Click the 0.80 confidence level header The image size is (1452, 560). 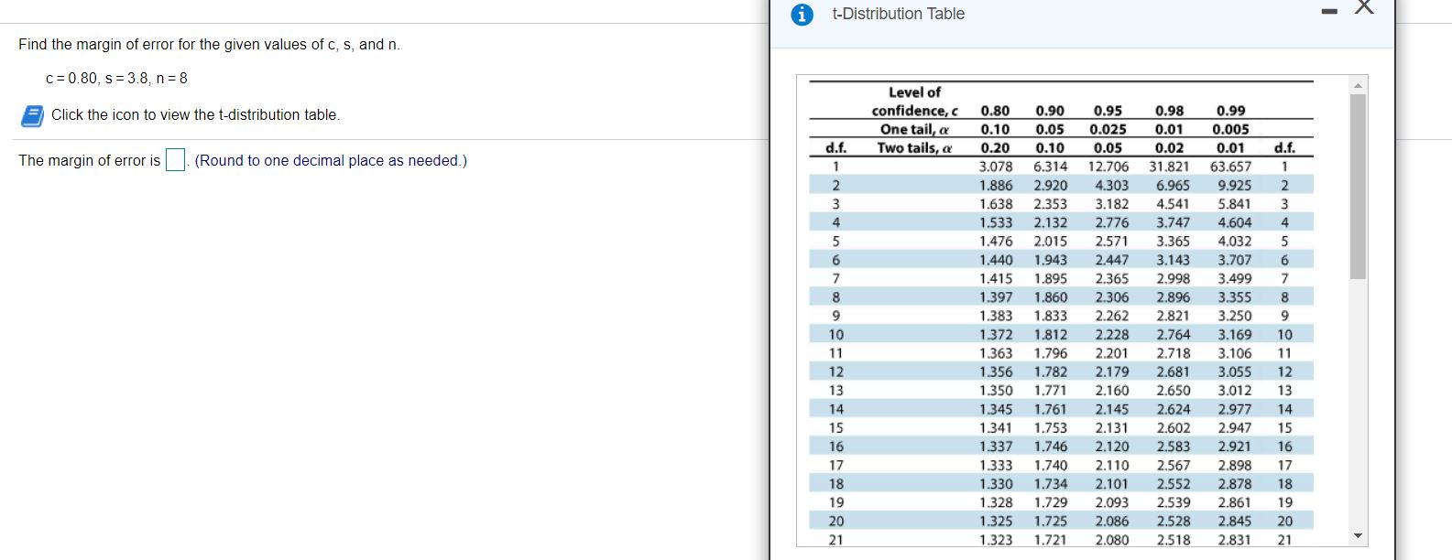pyautogui.click(x=995, y=111)
